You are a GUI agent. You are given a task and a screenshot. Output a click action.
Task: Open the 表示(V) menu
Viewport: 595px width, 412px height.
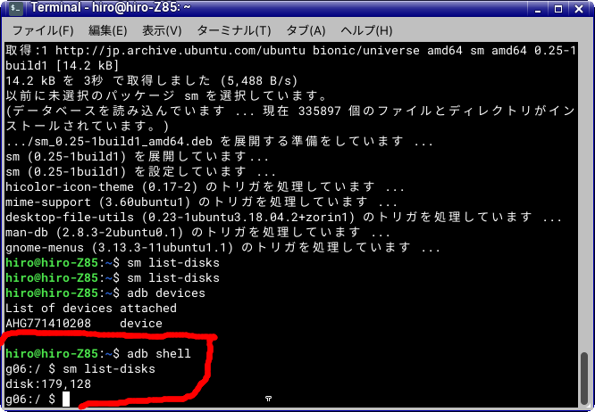pyautogui.click(x=162, y=30)
